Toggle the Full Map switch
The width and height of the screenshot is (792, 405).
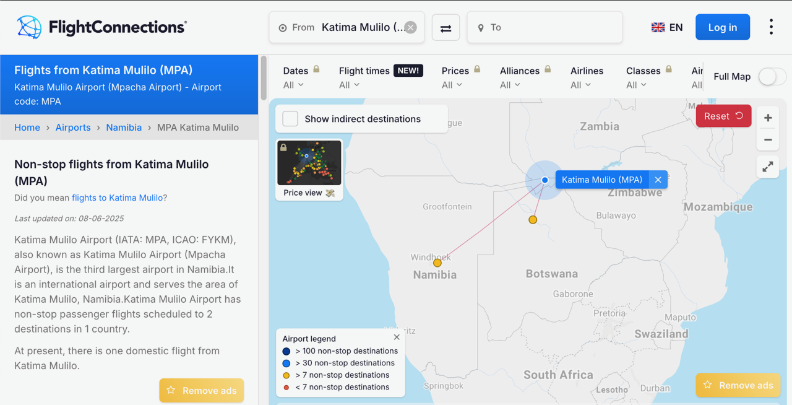click(x=772, y=77)
